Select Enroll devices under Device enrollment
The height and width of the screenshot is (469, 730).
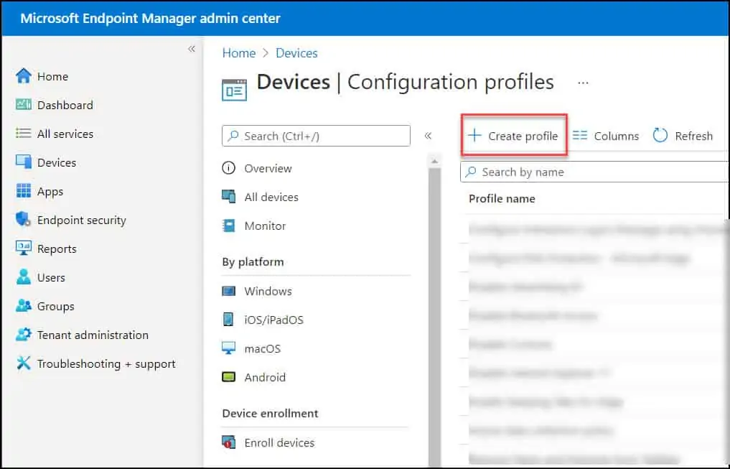pyautogui.click(x=279, y=442)
